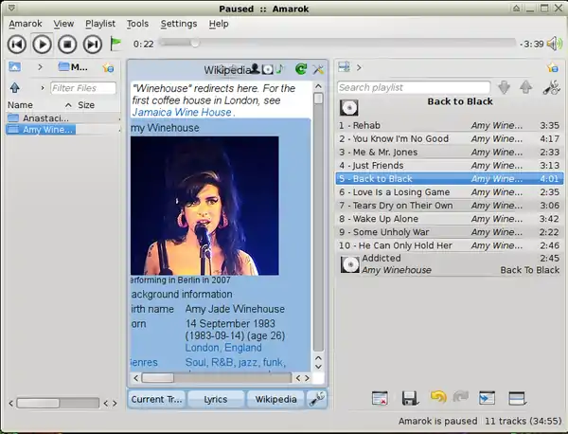
Task: Skip to the next track
Action: click(x=92, y=44)
